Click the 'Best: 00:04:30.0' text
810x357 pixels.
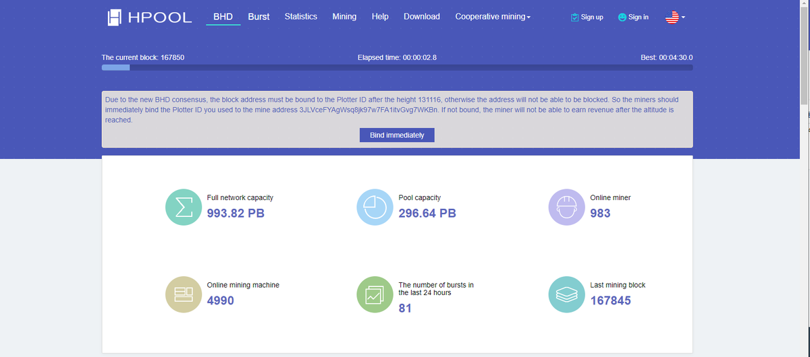(666, 57)
